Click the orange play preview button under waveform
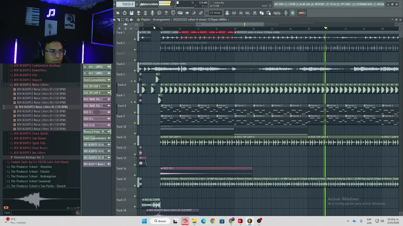The image size is (403, 226). pyautogui.click(x=6, y=207)
